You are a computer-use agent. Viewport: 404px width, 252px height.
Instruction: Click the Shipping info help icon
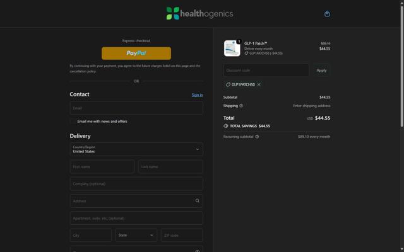pos(241,106)
